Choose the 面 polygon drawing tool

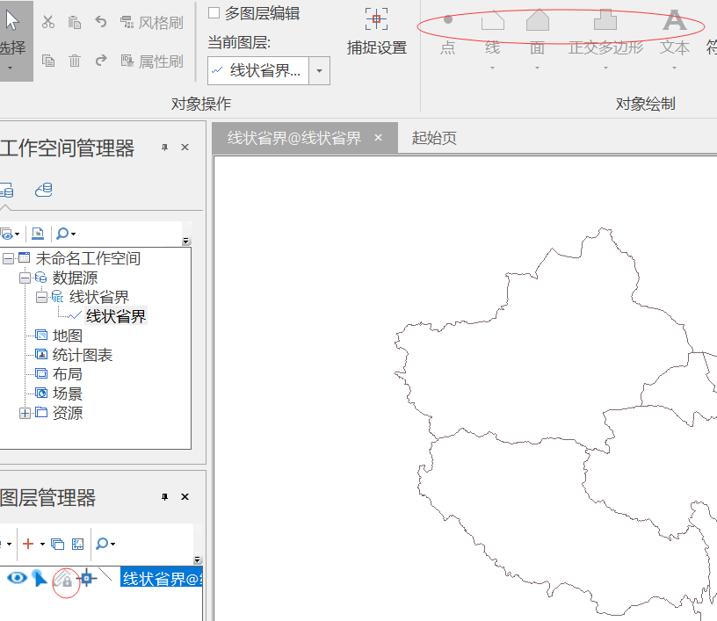tap(537, 21)
